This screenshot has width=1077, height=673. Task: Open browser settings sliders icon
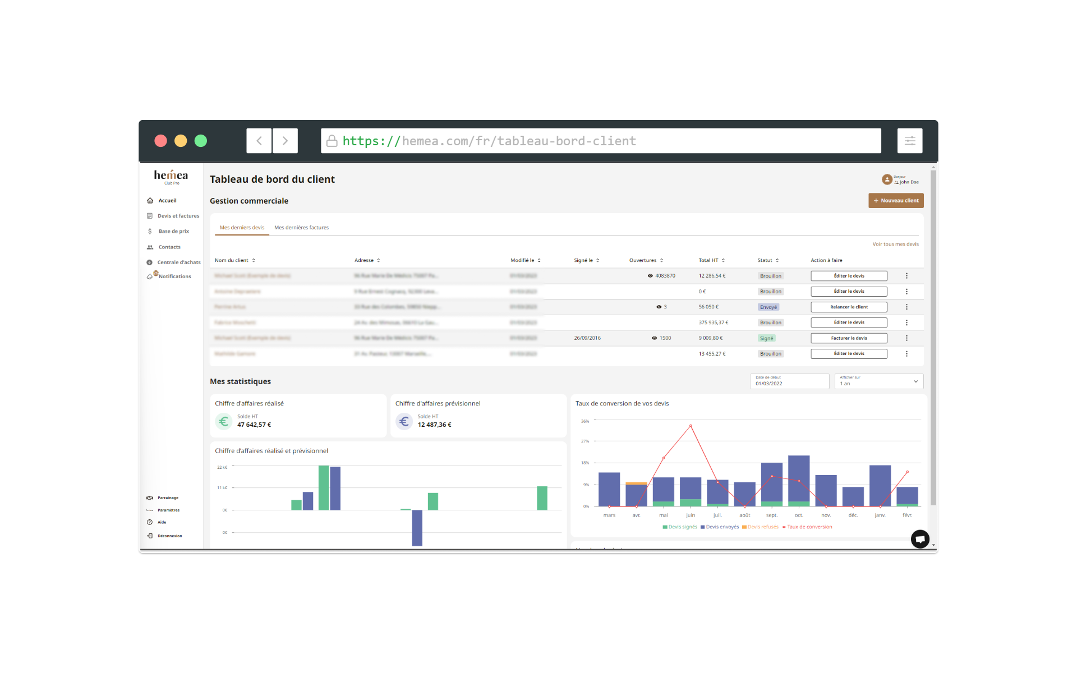tap(909, 141)
